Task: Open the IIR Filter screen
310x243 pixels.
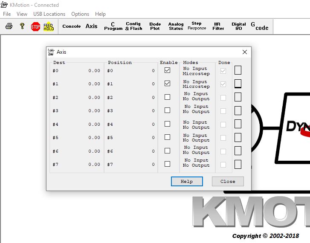Action: 218,26
